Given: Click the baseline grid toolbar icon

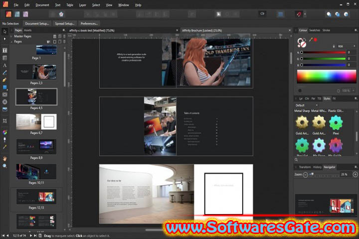Looking at the screenshot, I should click(x=280, y=14).
